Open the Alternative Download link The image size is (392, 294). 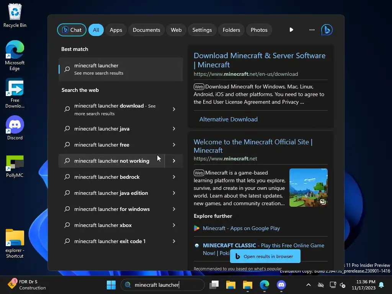228,119
